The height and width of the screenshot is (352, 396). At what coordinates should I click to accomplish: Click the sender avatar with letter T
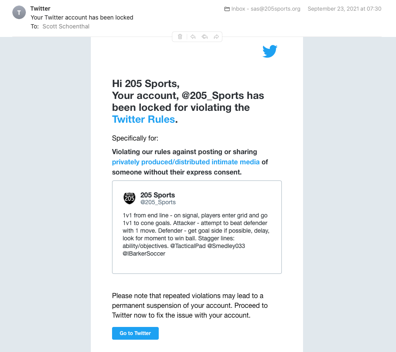click(19, 13)
